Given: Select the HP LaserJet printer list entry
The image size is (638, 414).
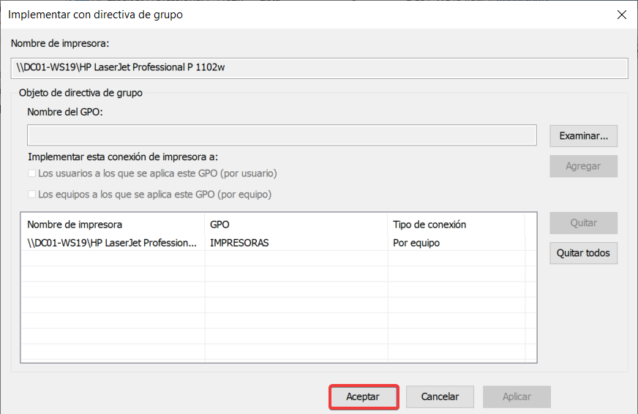Looking at the screenshot, I should [112, 243].
